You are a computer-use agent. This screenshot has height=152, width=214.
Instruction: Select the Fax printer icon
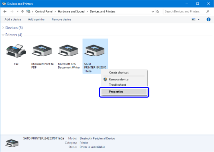(x=16, y=51)
